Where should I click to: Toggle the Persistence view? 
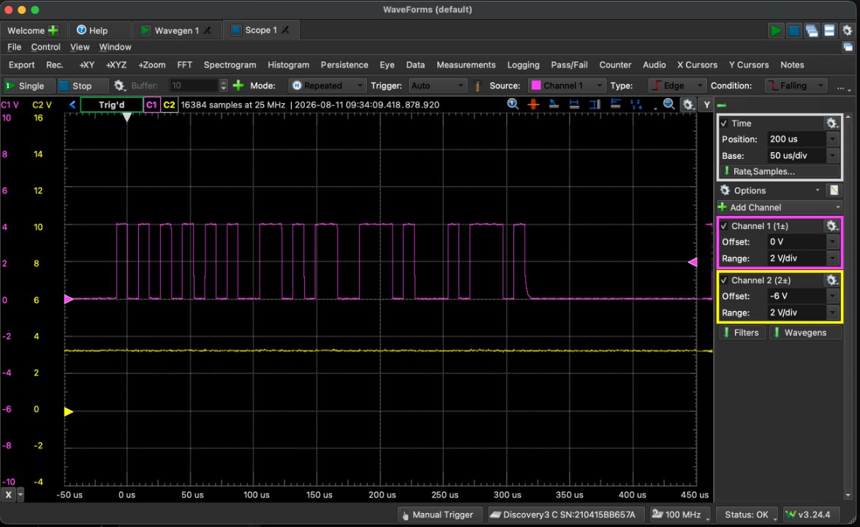[344, 64]
